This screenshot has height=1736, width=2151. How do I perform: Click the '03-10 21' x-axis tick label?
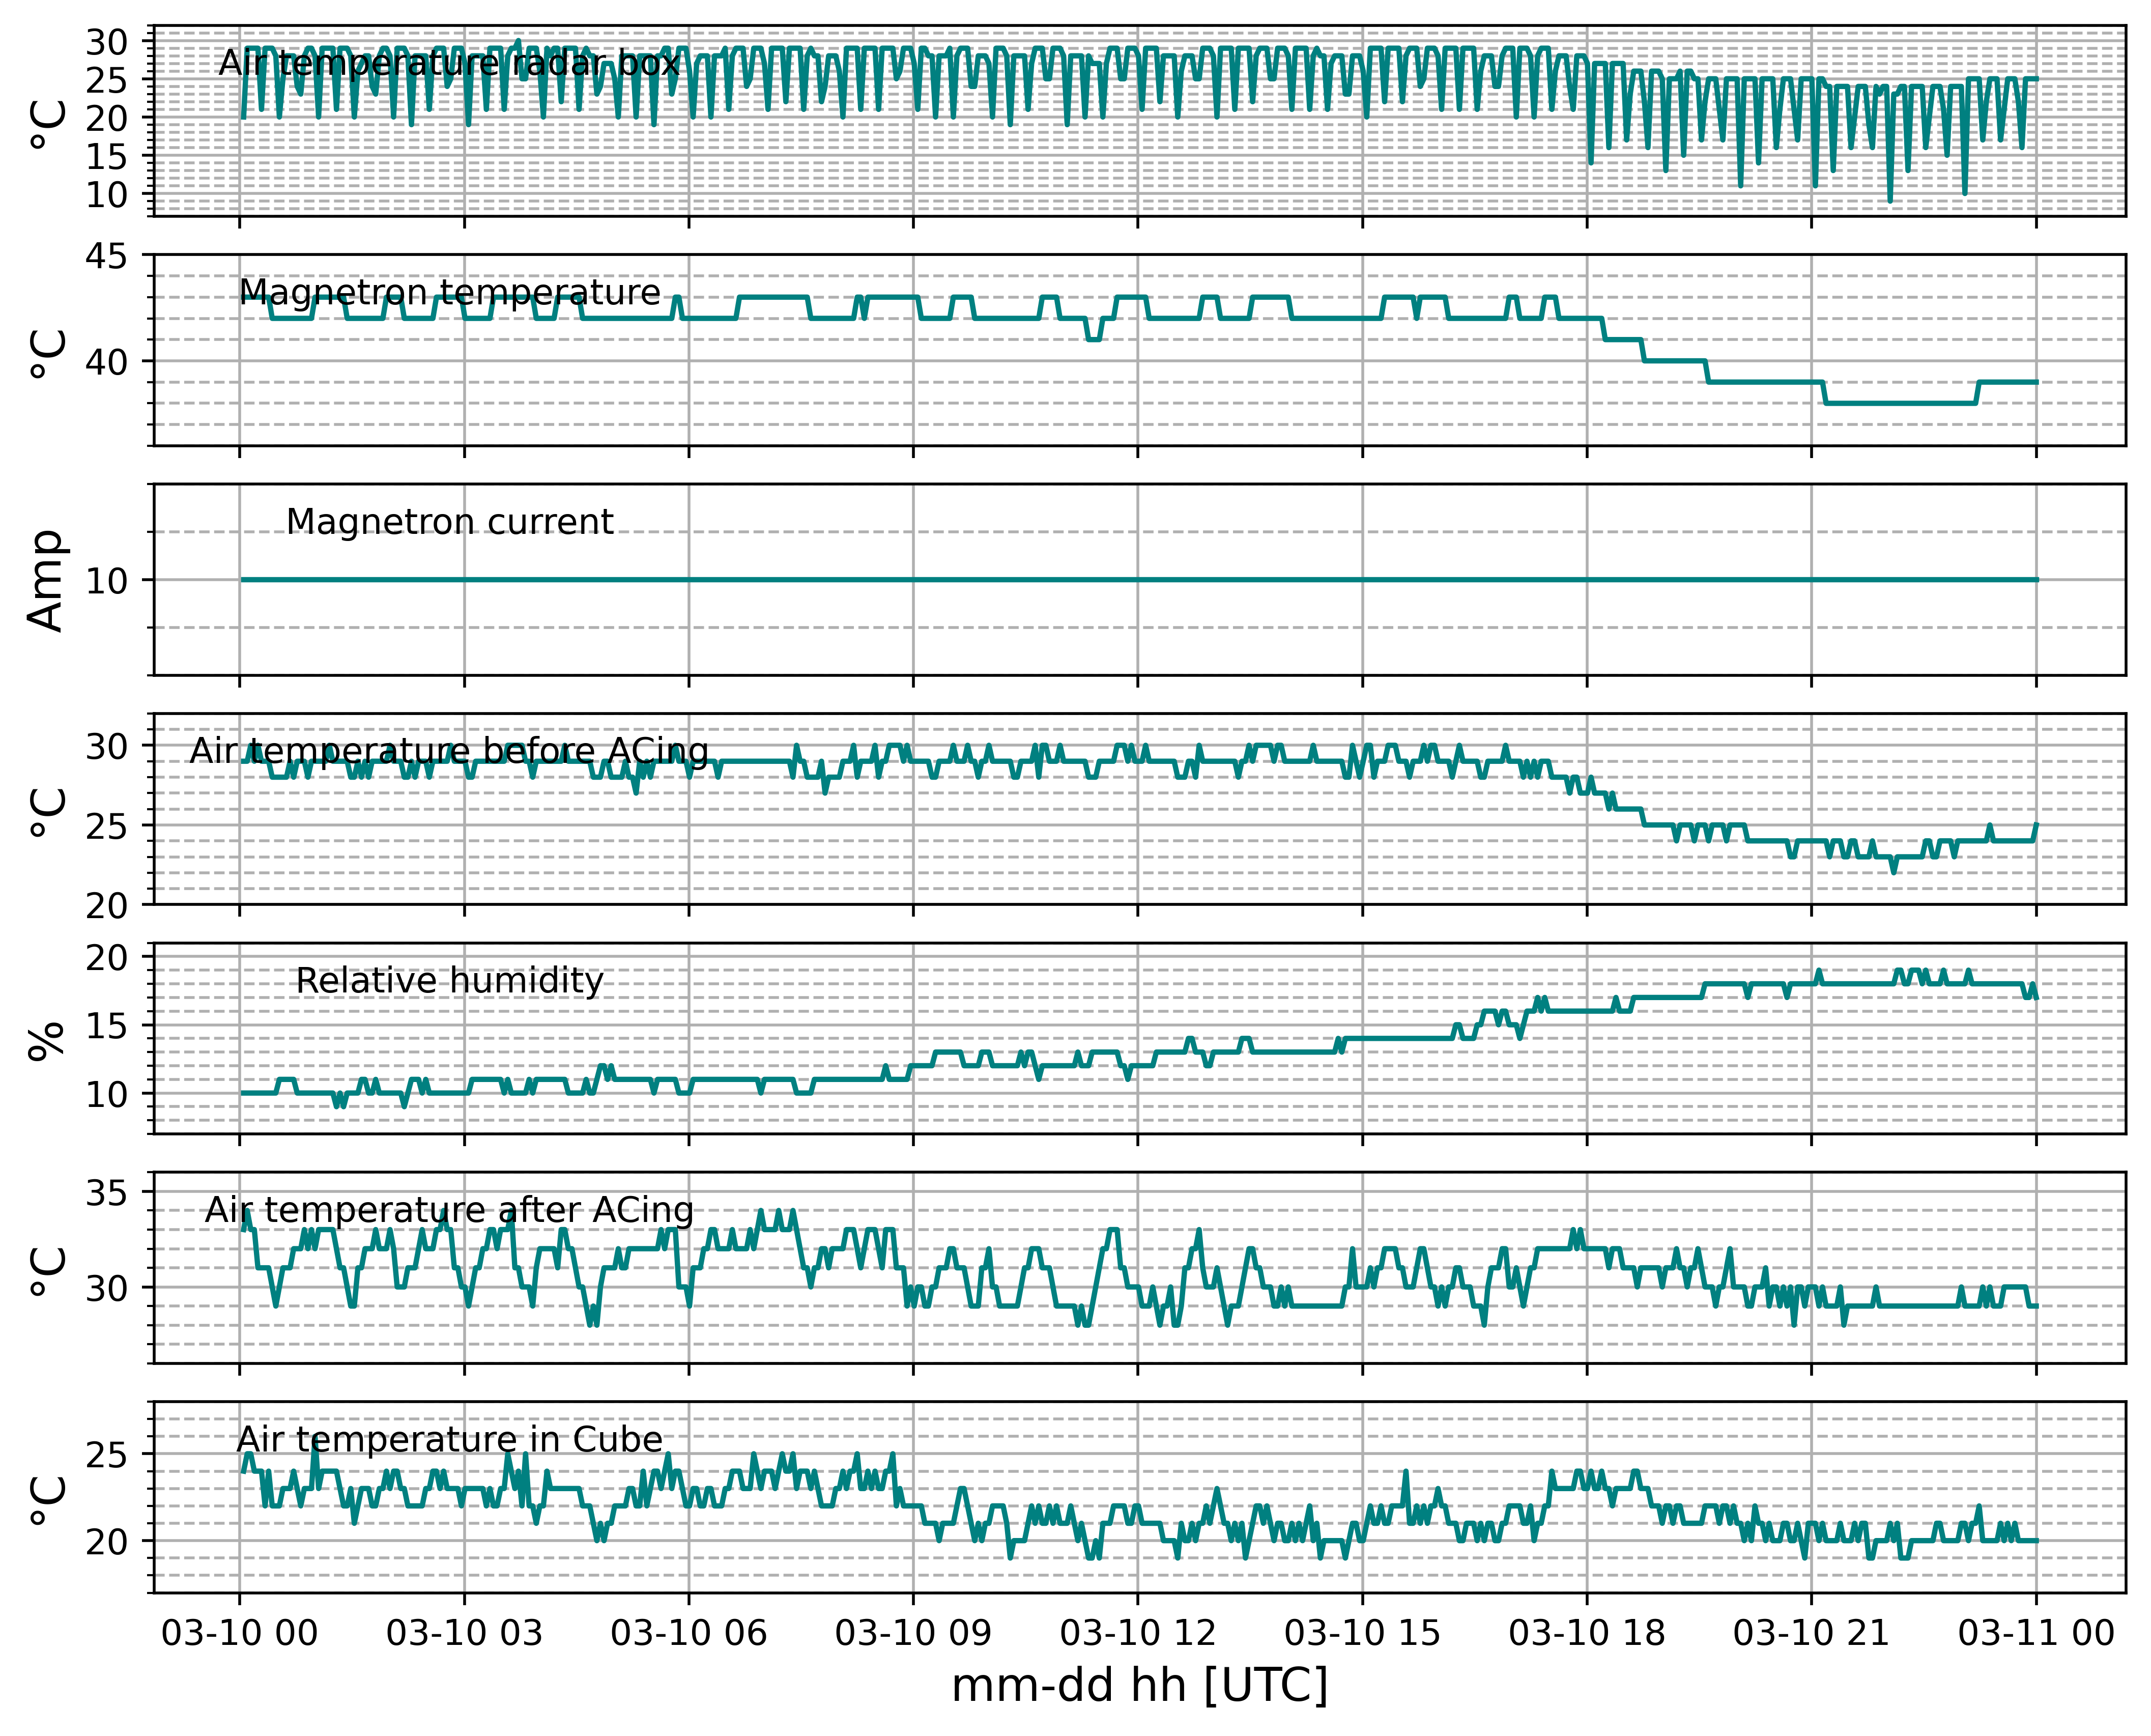coord(1811,1633)
